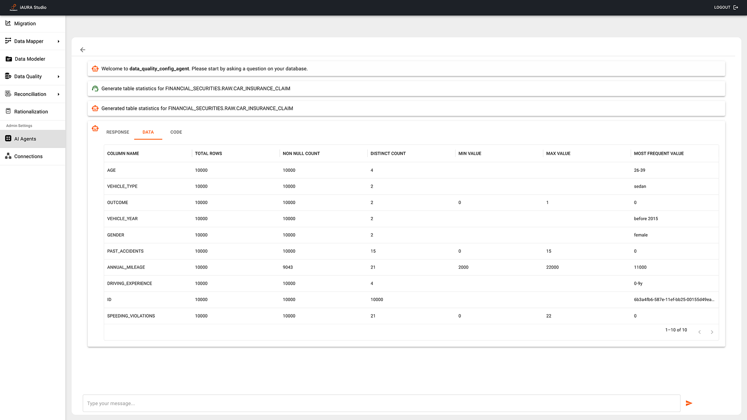The height and width of the screenshot is (420, 747).
Task: Expand the Data Quality submenu arrow
Action: (x=58, y=76)
